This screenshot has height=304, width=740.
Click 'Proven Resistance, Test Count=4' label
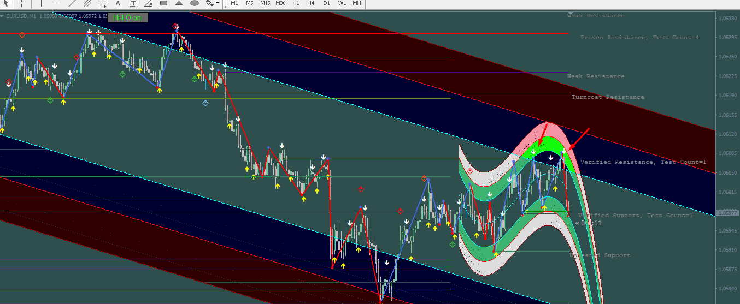coord(639,38)
